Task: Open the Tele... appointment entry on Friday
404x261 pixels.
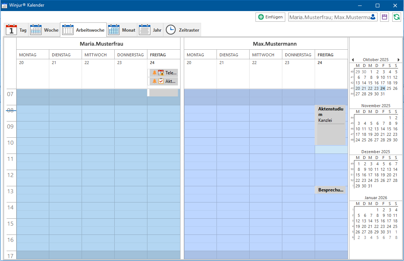Action: [164, 73]
